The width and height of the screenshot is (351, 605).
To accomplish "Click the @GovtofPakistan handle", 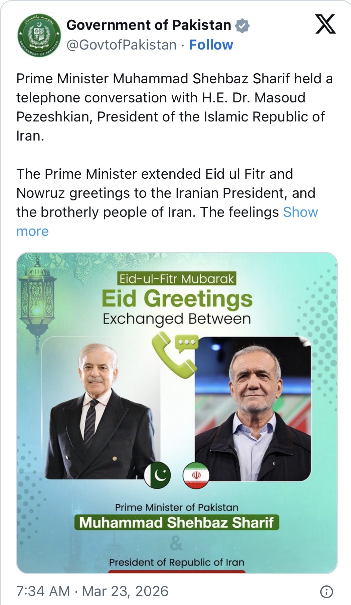I will [122, 45].
